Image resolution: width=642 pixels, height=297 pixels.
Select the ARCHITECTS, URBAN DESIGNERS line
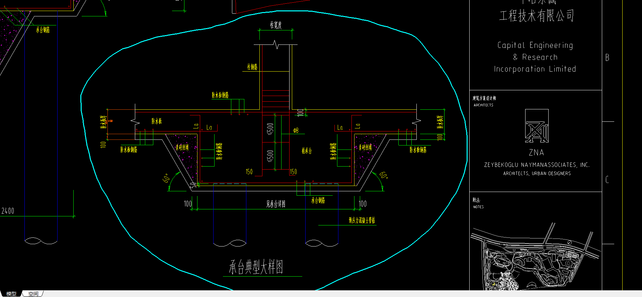click(x=537, y=174)
